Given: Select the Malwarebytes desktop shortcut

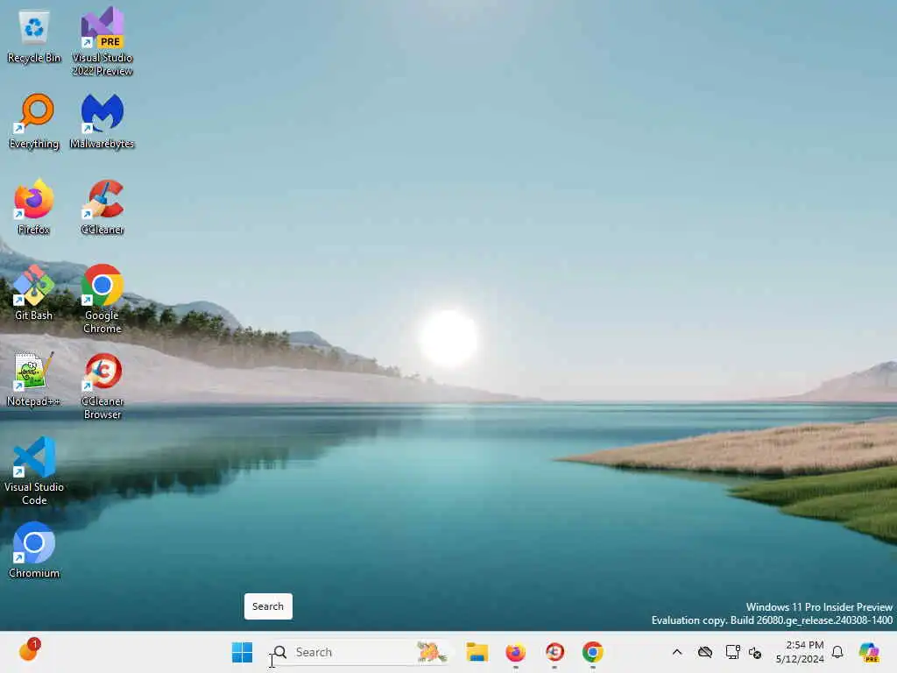Looking at the screenshot, I should [x=102, y=122].
